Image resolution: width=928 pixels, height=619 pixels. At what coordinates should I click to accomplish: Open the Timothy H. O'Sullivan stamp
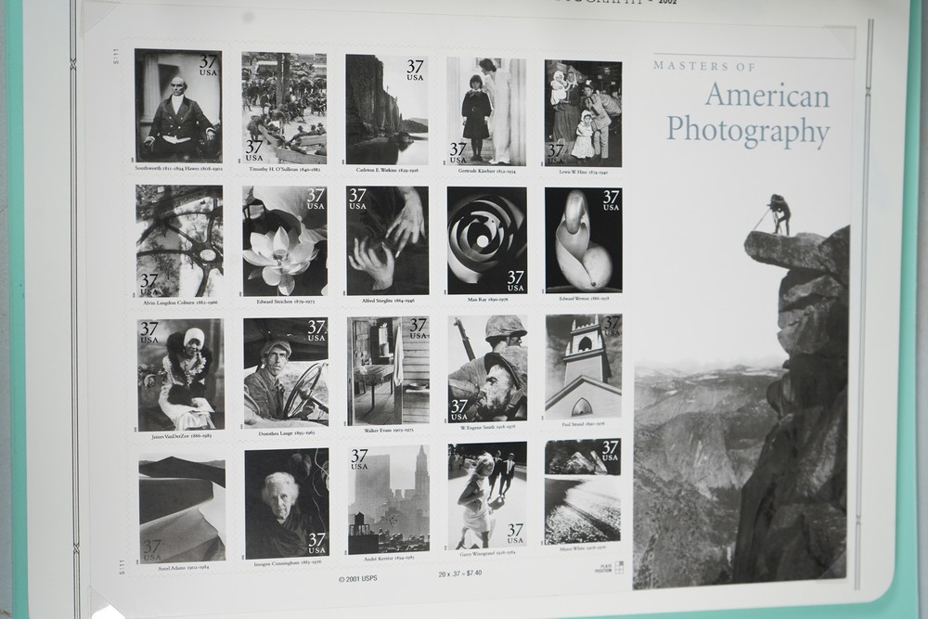284,108
